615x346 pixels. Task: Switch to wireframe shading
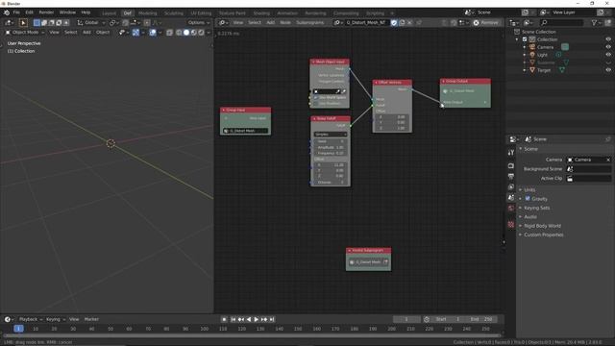[179, 33]
